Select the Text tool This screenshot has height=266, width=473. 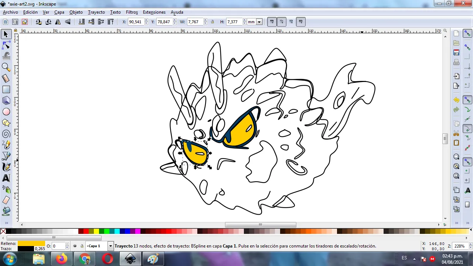(x=6, y=178)
